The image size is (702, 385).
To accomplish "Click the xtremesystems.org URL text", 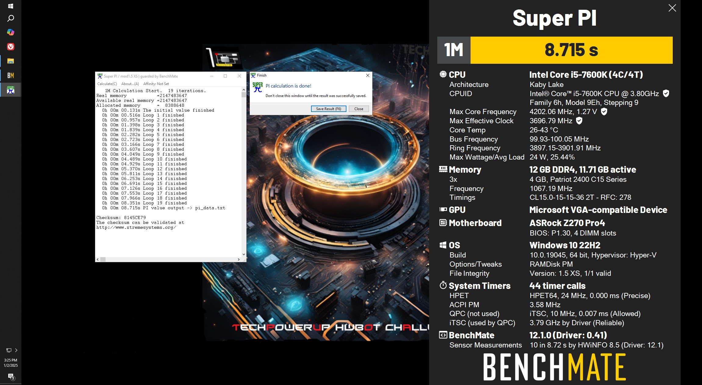I will click(x=136, y=227).
